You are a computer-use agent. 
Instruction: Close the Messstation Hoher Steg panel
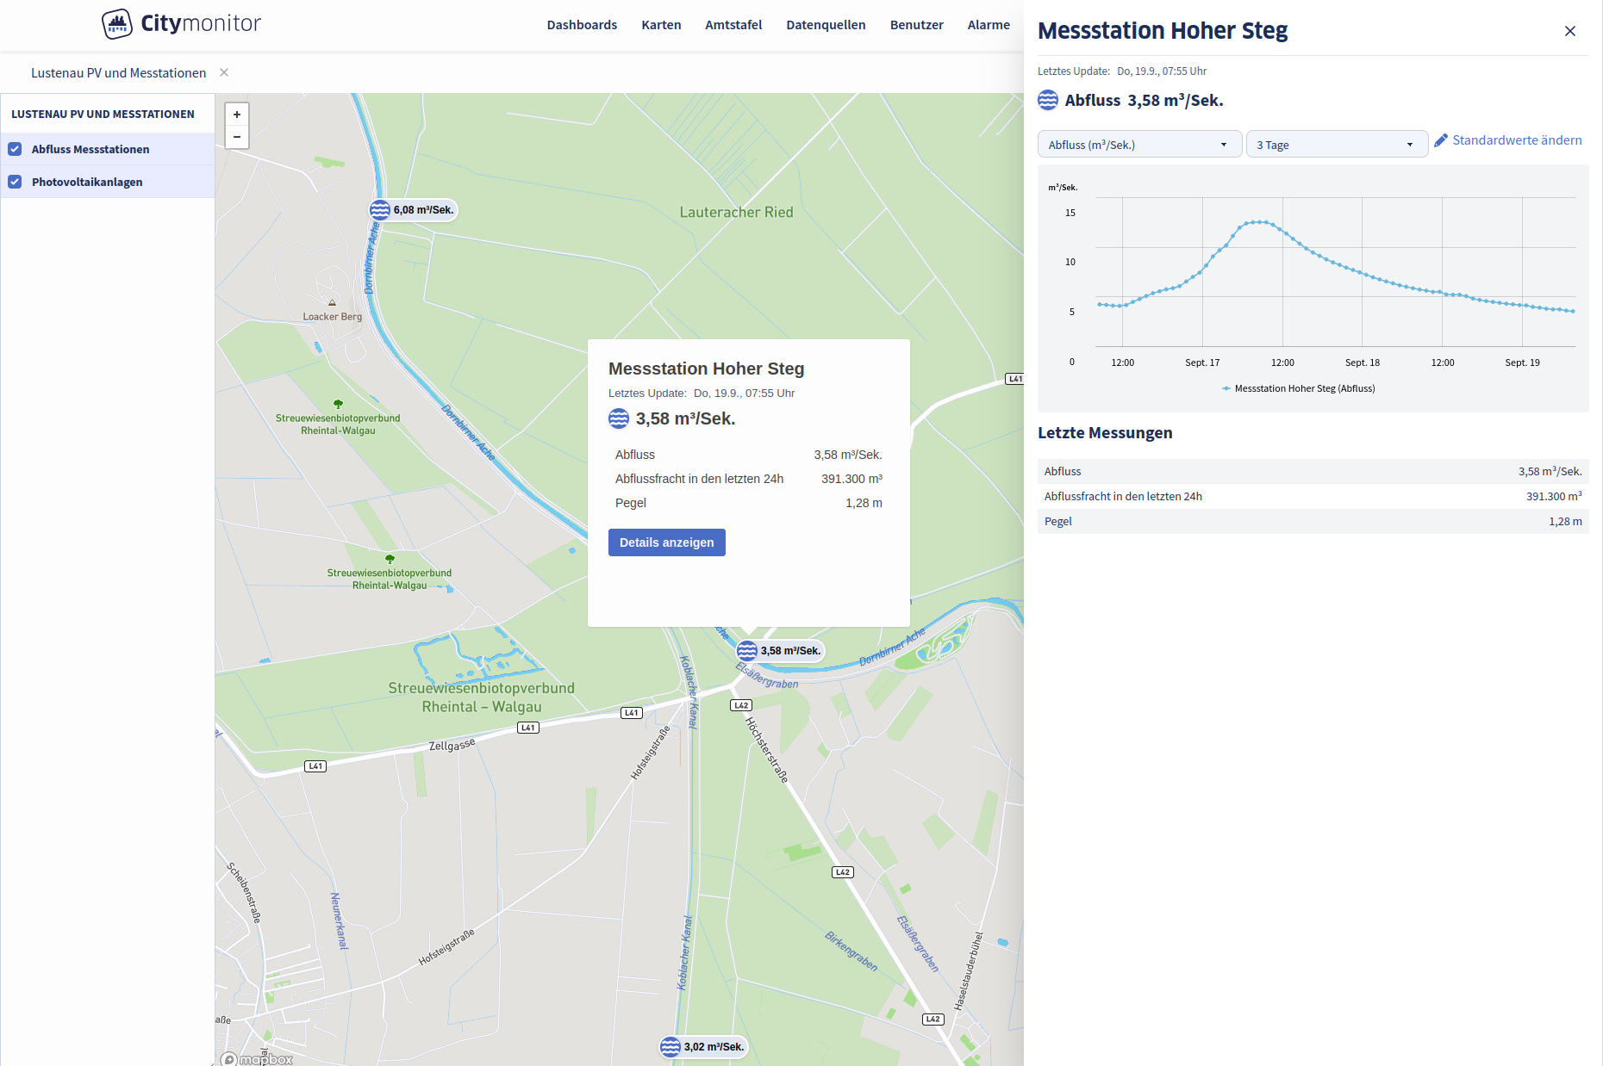[1569, 31]
